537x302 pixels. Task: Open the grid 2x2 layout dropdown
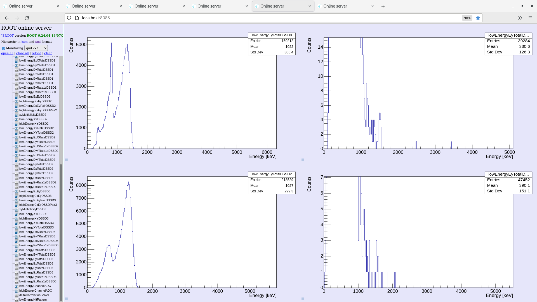click(36, 48)
